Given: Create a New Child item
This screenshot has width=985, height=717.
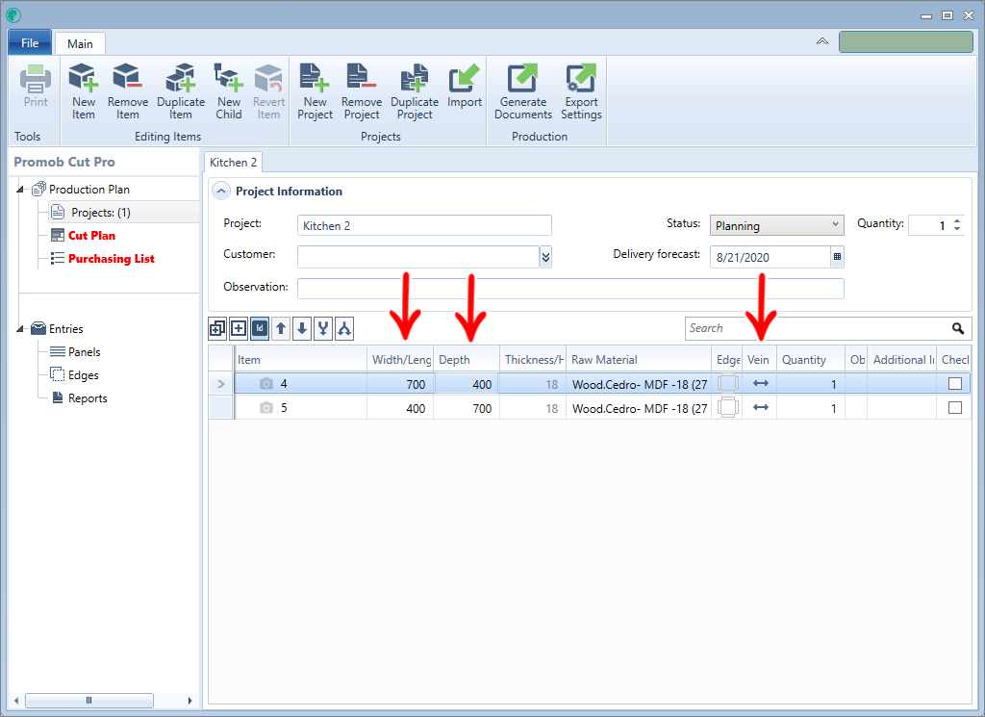Looking at the screenshot, I should point(229,91).
